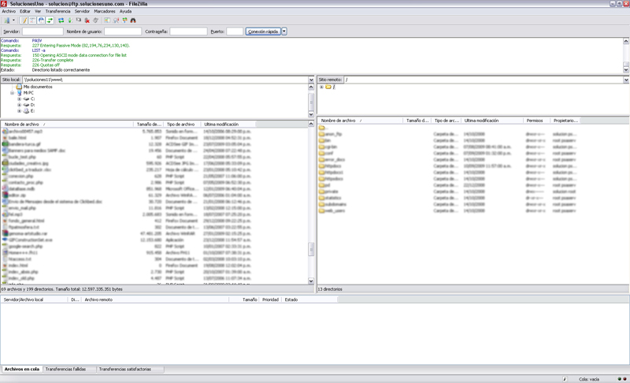Collapse the Mi PC tree node
Screen dimensions: 630x383
pos(12,93)
